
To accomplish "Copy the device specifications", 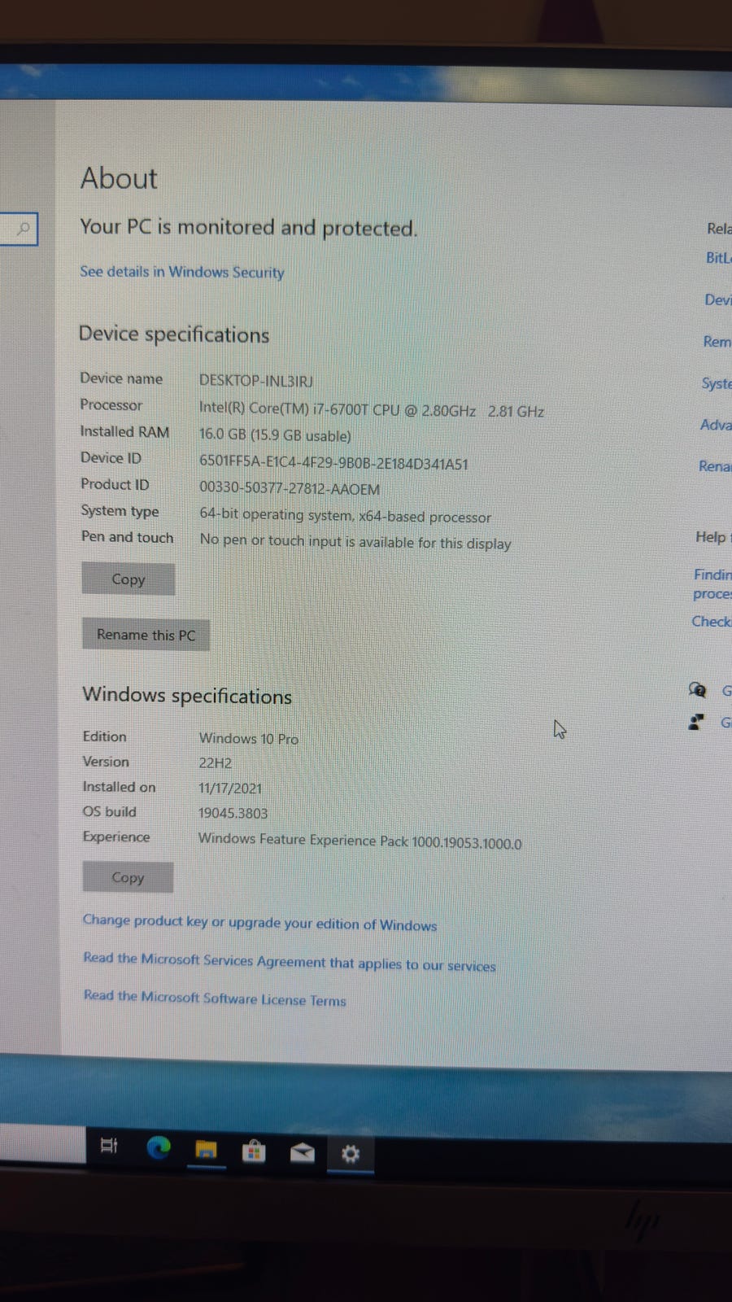I will point(128,579).
